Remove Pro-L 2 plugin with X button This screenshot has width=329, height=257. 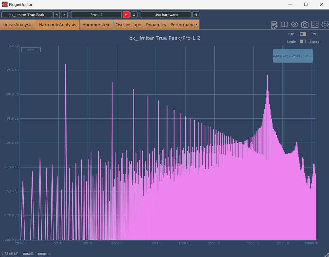pos(134,15)
